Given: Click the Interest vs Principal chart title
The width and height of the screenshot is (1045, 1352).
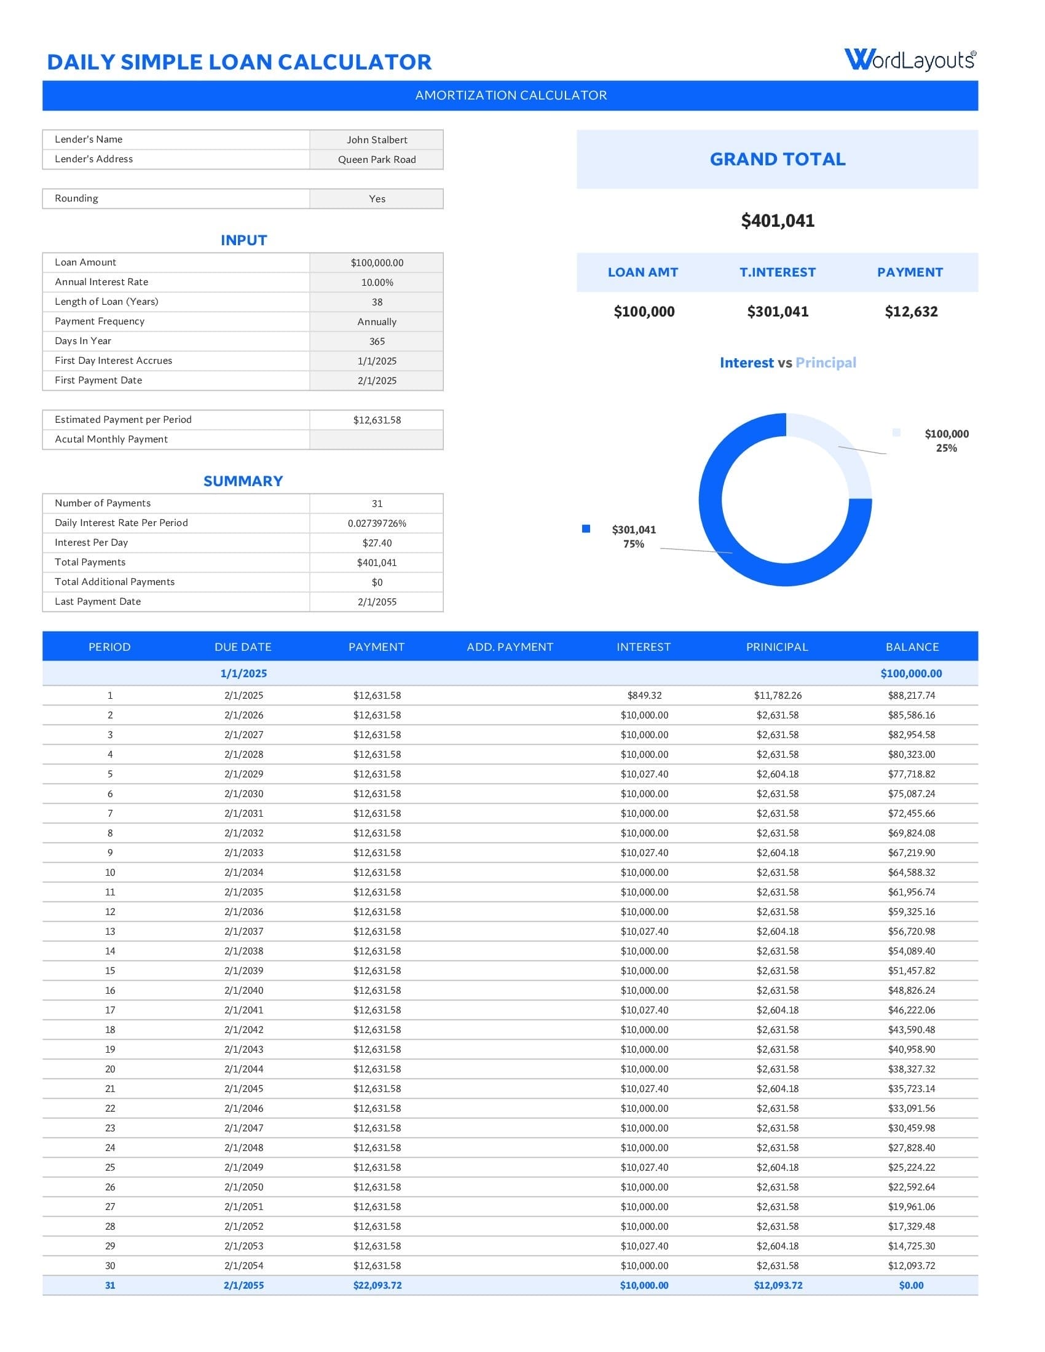Looking at the screenshot, I should click(x=787, y=363).
